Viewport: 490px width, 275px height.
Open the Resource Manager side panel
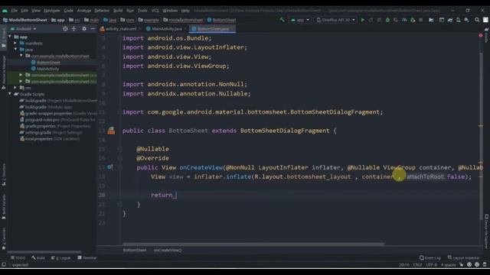3,73
